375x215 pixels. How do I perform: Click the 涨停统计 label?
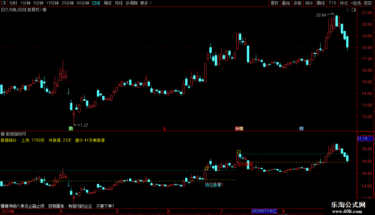(9, 140)
